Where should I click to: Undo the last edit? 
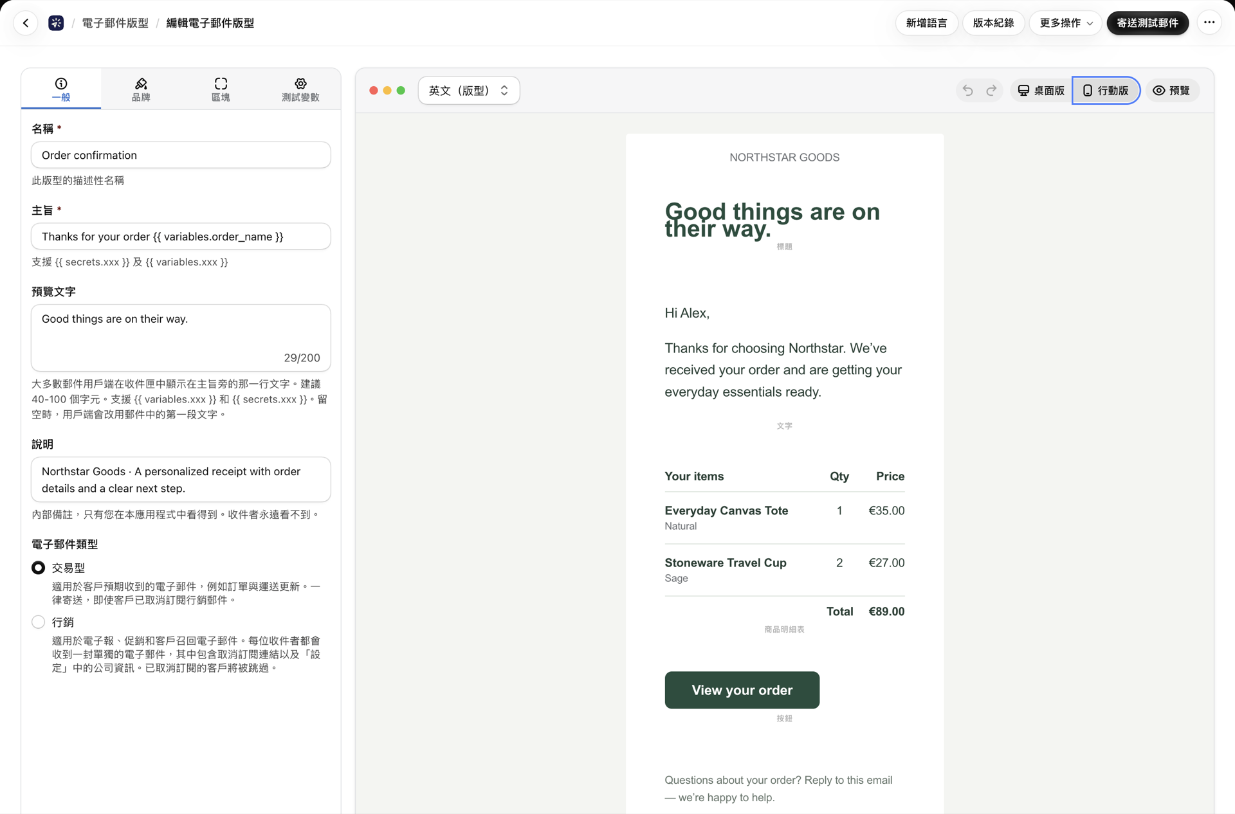[x=967, y=91]
